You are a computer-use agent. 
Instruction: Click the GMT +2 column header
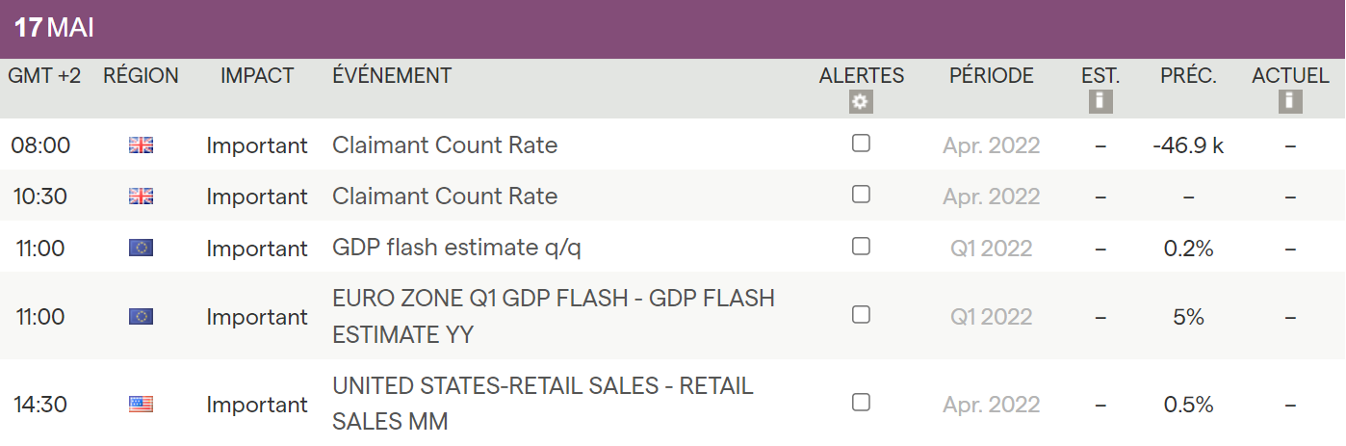pos(44,76)
